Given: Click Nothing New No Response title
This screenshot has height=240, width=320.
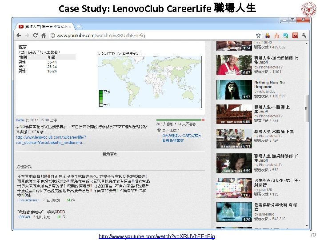Looking at the screenshot, I should [x=269, y=84].
